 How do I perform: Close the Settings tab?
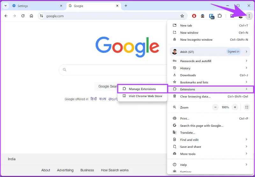61,6
